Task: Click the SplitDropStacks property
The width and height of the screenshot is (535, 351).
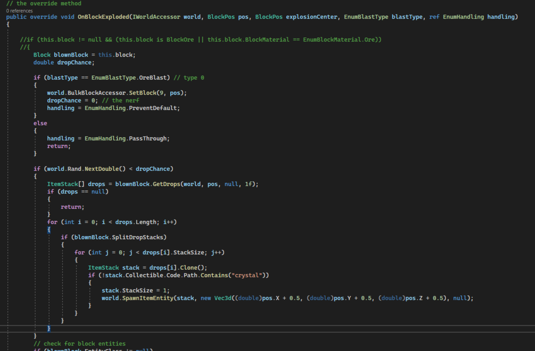Action: (142, 237)
